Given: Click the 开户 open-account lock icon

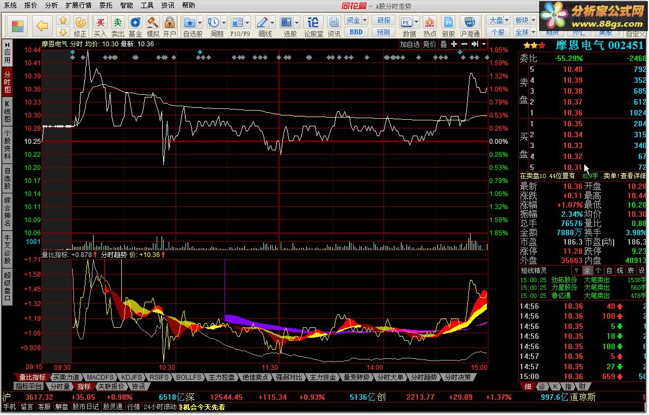Looking at the screenshot, I should pyautogui.click(x=169, y=27).
